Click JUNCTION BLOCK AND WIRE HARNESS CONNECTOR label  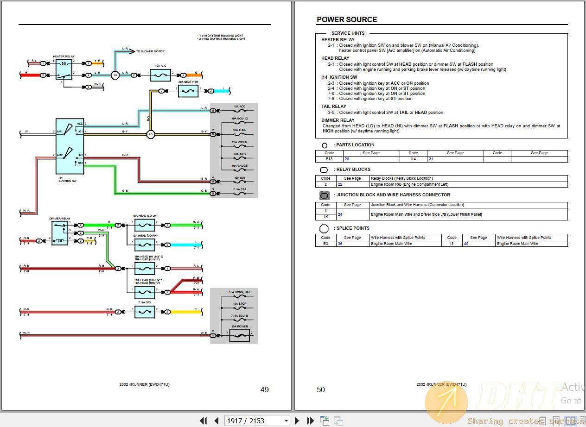(392, 195)
